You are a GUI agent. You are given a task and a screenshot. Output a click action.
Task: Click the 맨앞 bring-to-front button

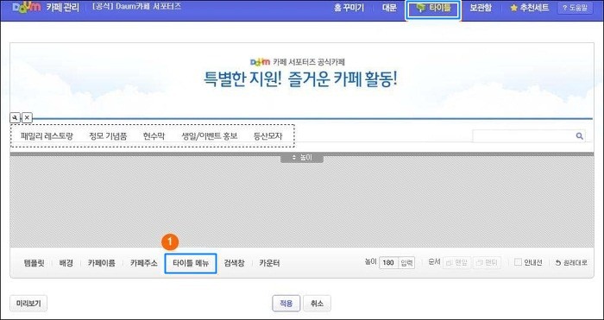tap(456, 263)
